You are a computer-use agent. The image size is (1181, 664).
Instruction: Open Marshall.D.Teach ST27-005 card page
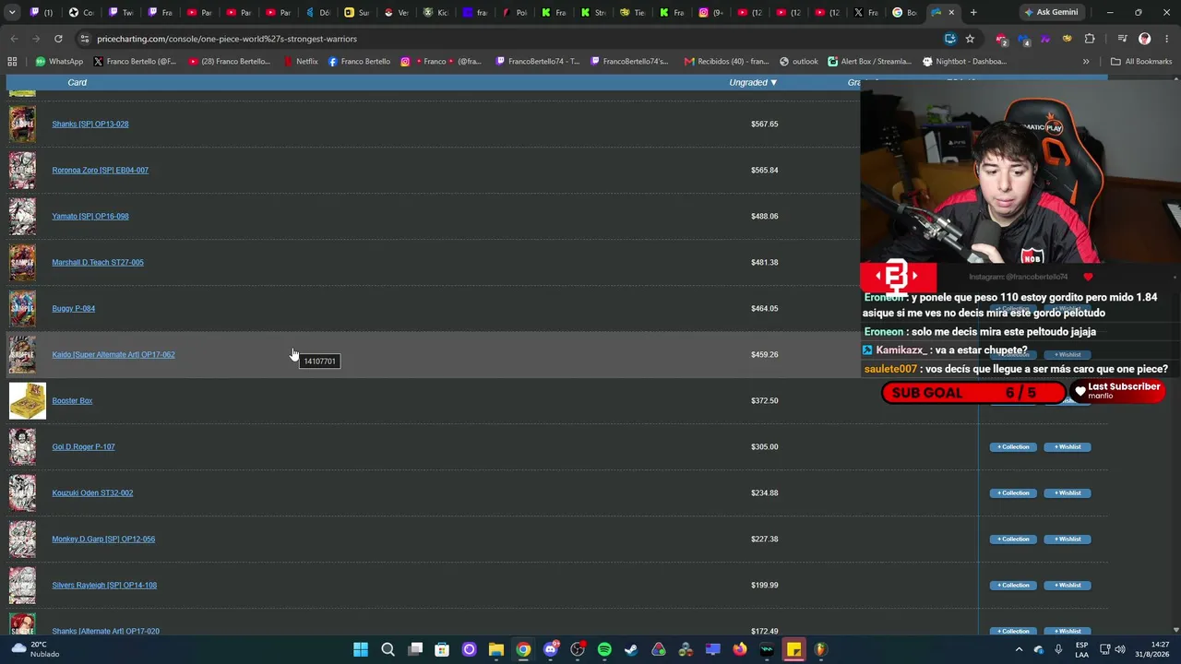coord(98,262)
